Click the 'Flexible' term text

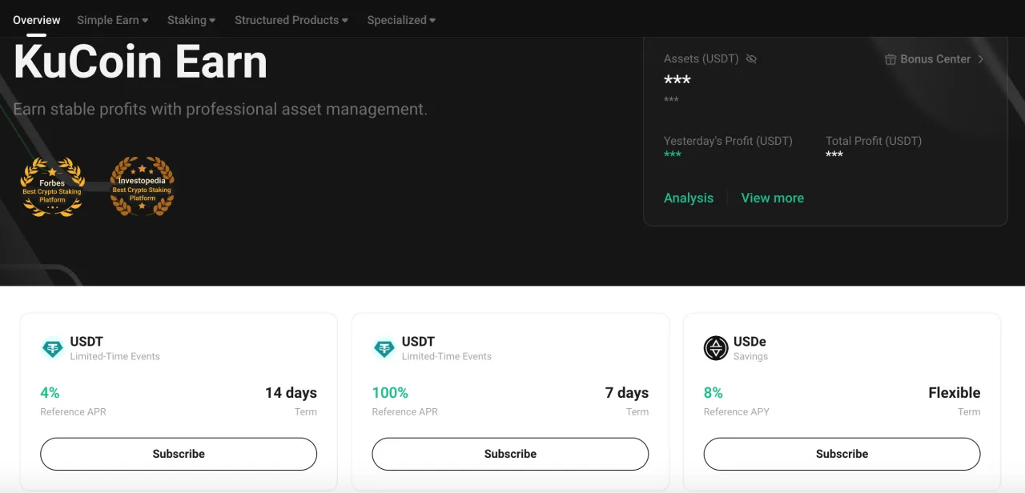tap(955, 393)
